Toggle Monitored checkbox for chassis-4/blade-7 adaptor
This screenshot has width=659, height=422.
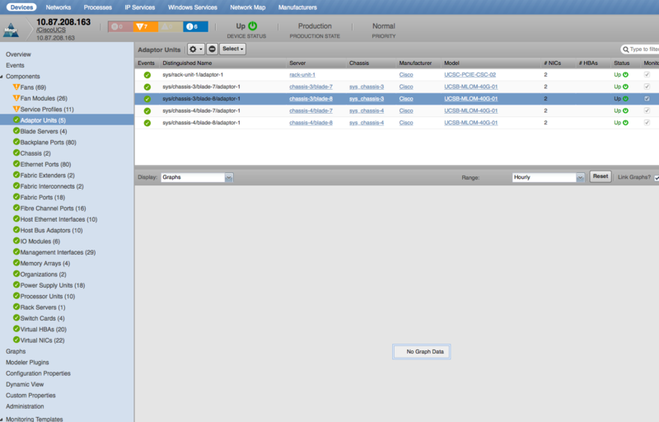tap(647, 110)
